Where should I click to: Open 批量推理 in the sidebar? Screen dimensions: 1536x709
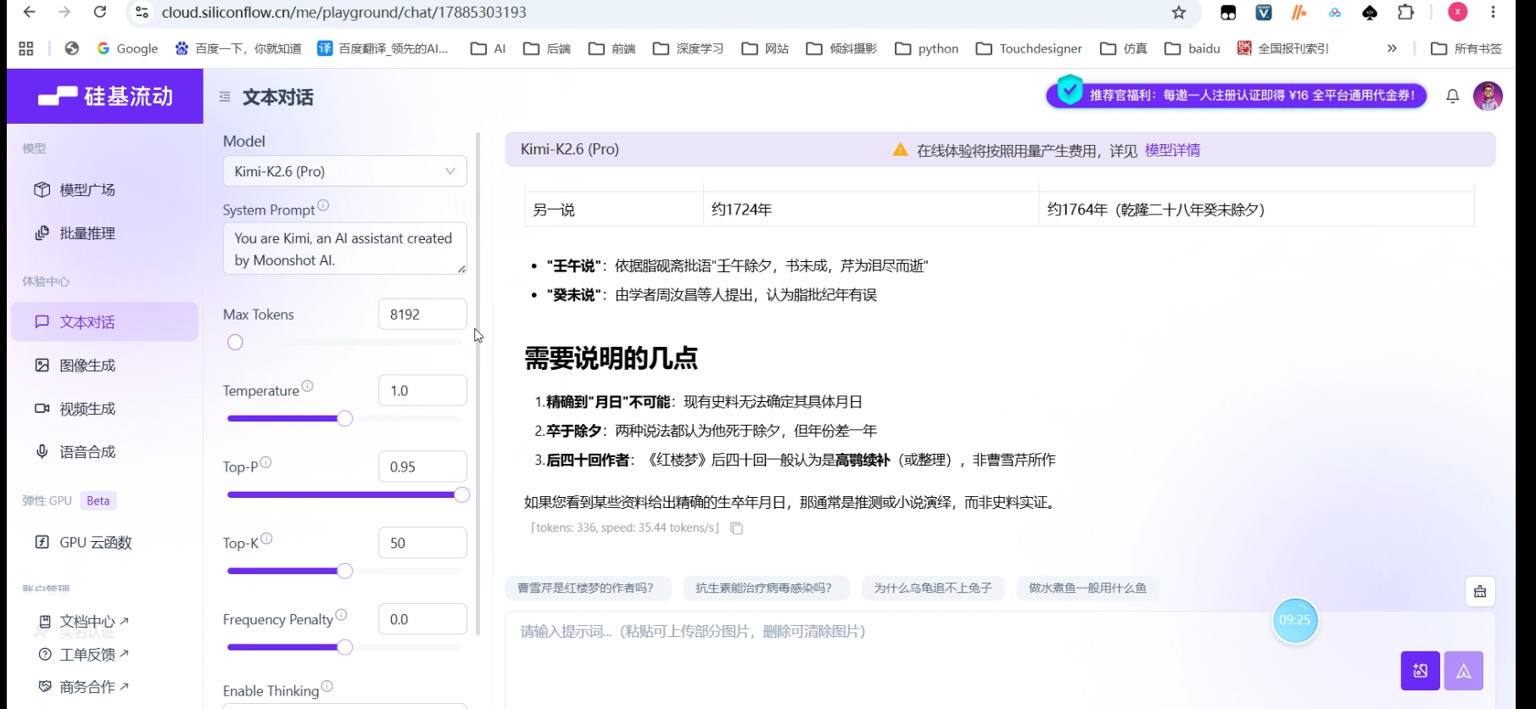tap(105, 233)
